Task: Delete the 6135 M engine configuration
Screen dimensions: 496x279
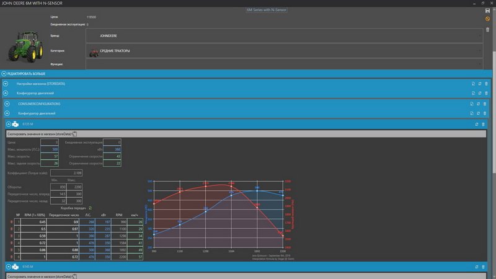Action: (483, 125)
